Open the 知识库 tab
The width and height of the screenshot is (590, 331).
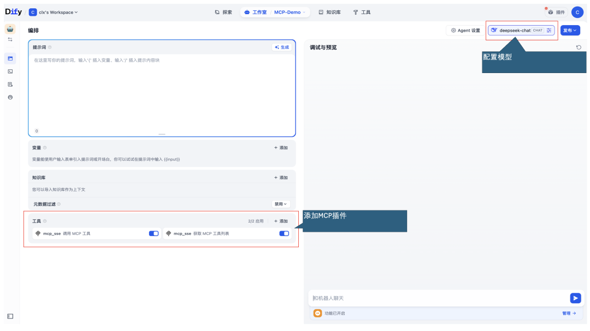click(329, 13)
